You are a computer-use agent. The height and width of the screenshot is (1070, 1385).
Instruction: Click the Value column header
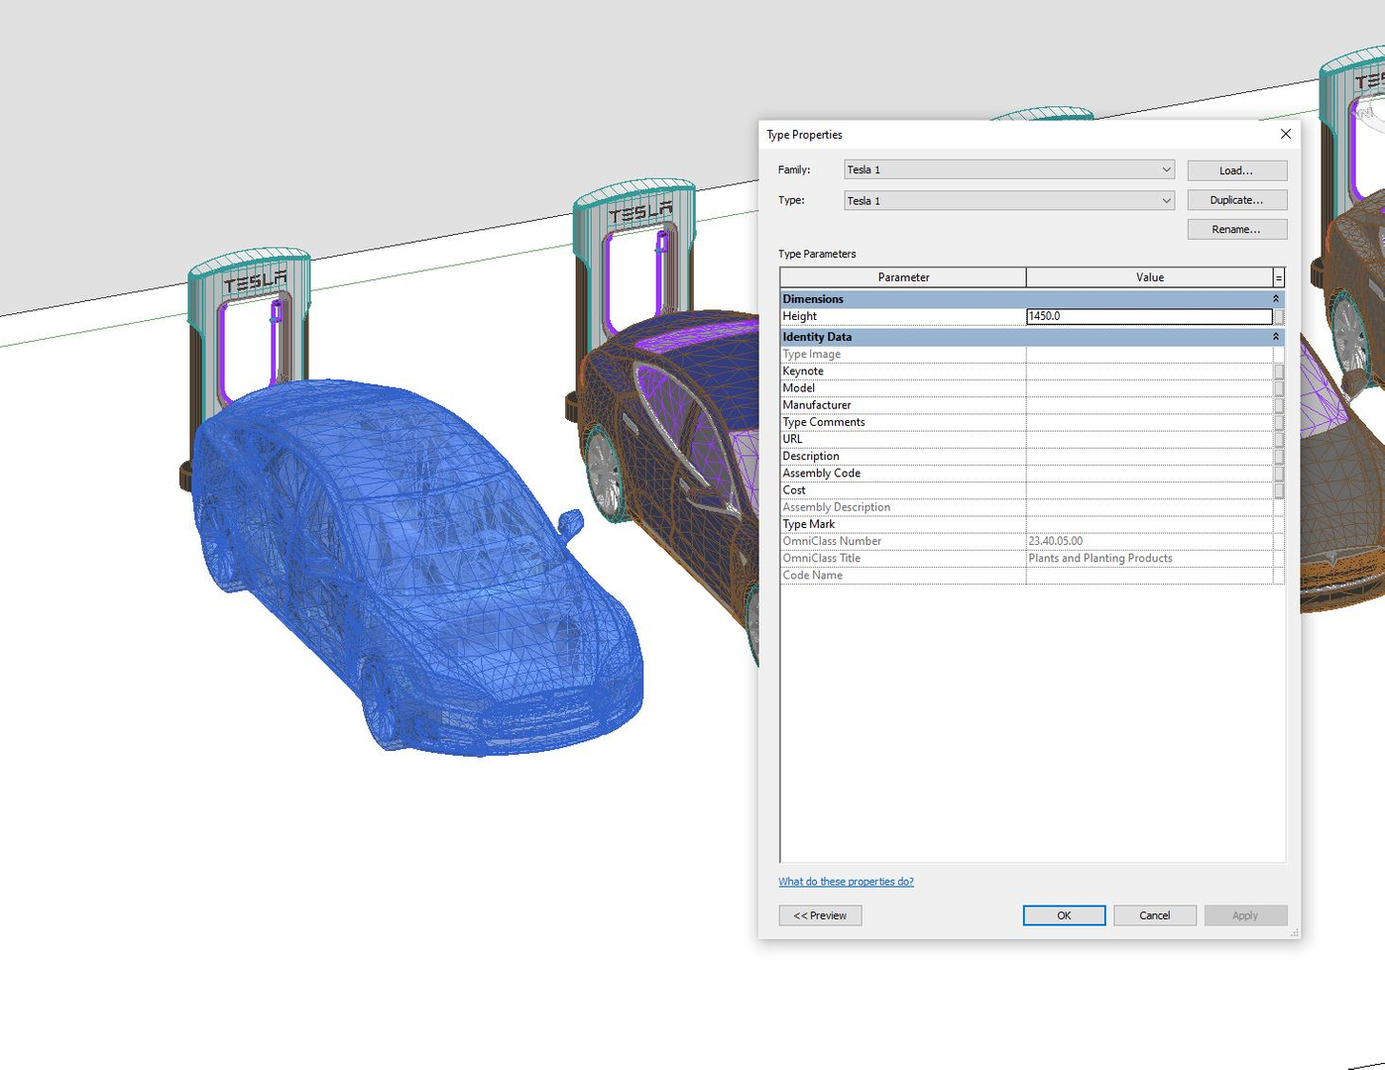pos(1150,277)
